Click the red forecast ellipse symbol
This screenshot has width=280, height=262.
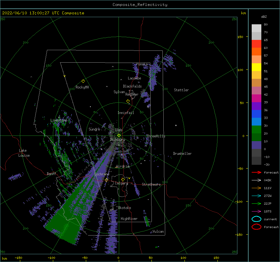[x=256, y=227]
